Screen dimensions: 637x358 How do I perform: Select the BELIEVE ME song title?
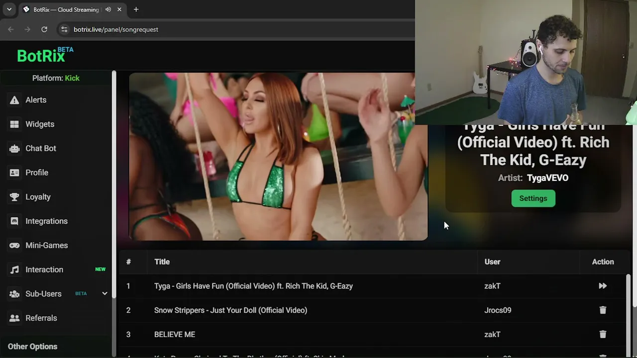[175, 335]
